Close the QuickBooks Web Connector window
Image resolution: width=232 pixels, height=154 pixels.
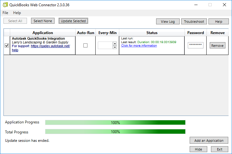(224, 5)
